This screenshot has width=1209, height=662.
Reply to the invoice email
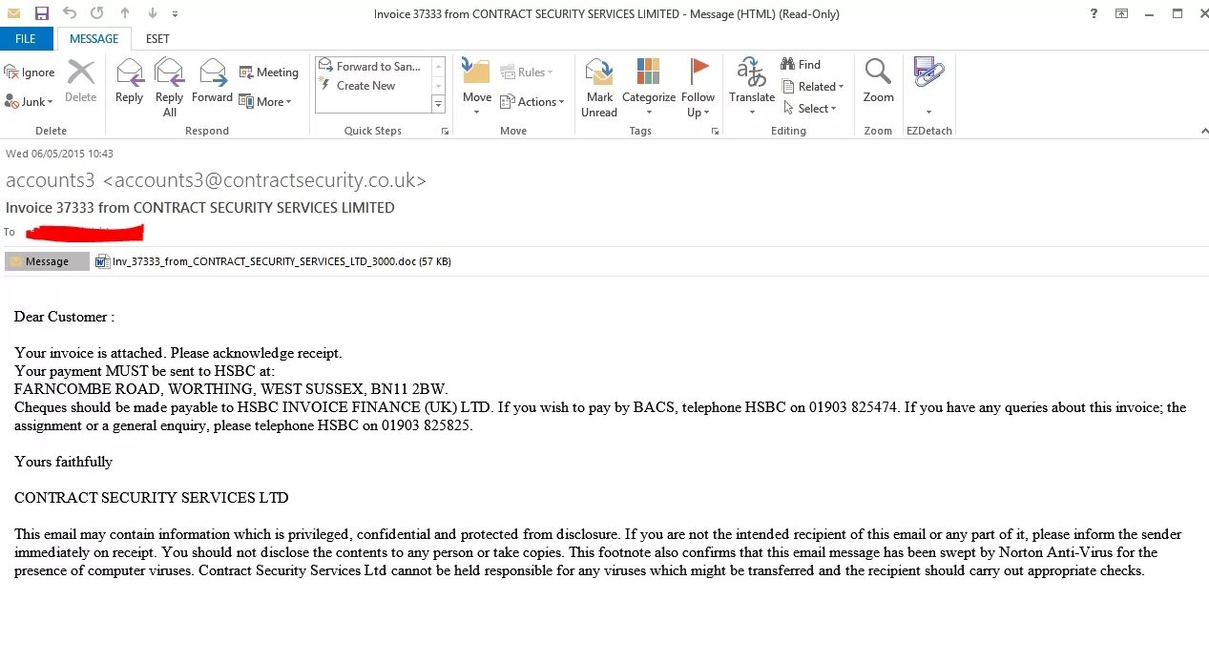pos(129,81)
